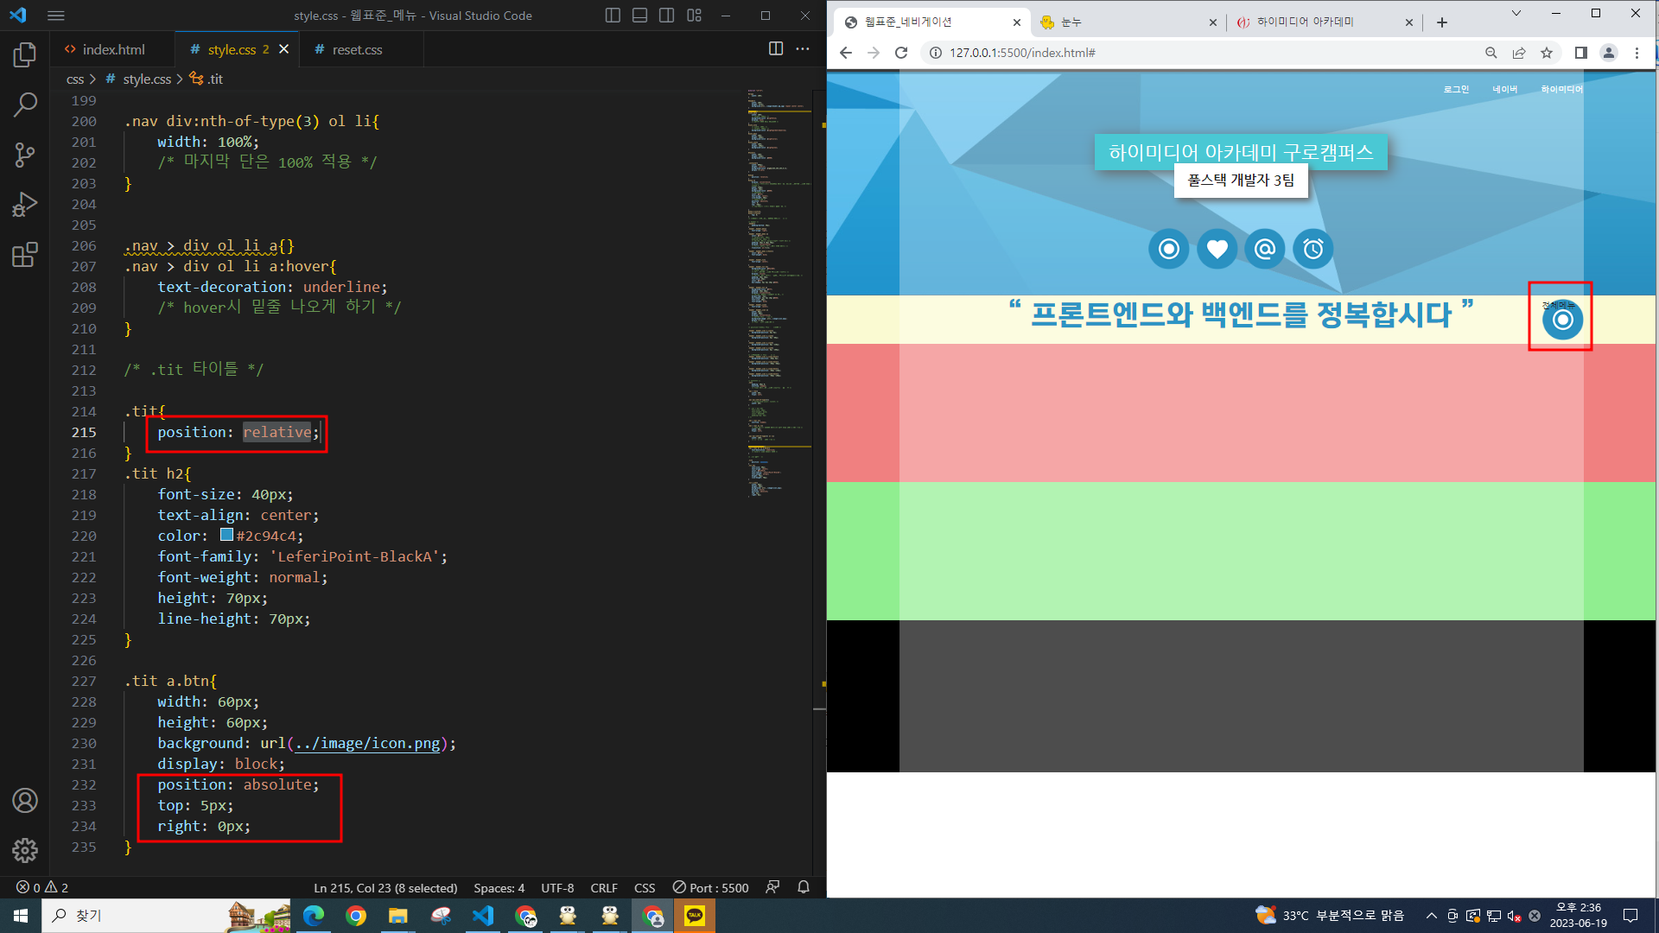Click the #2c94c4 color swatch

coord(226,535)
